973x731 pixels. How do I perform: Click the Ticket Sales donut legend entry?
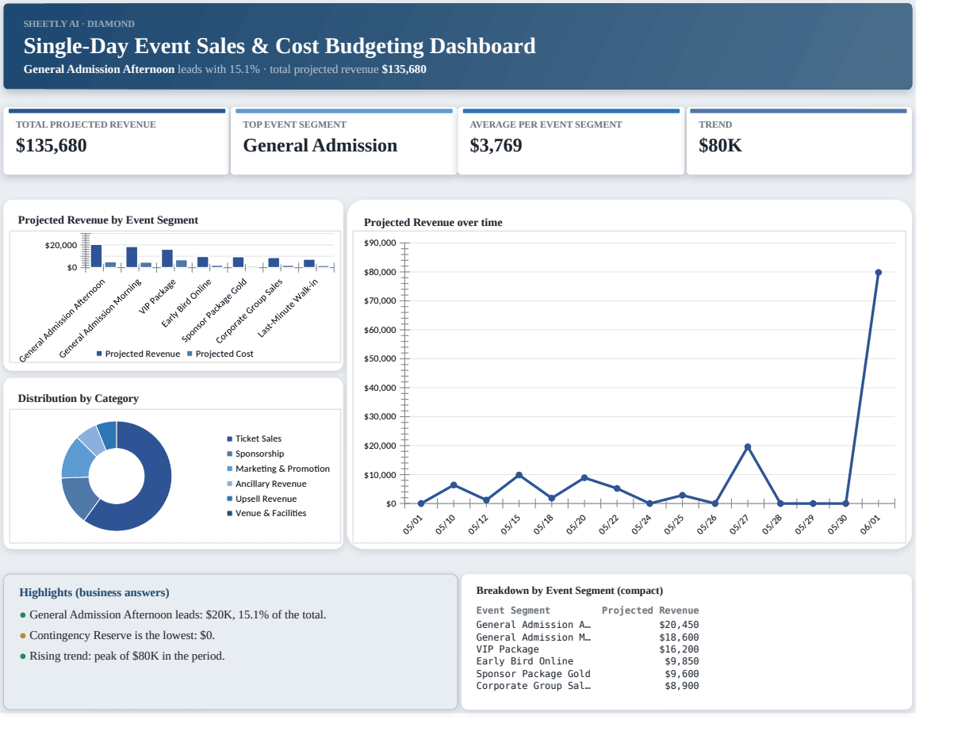click(x=254, y=438)
